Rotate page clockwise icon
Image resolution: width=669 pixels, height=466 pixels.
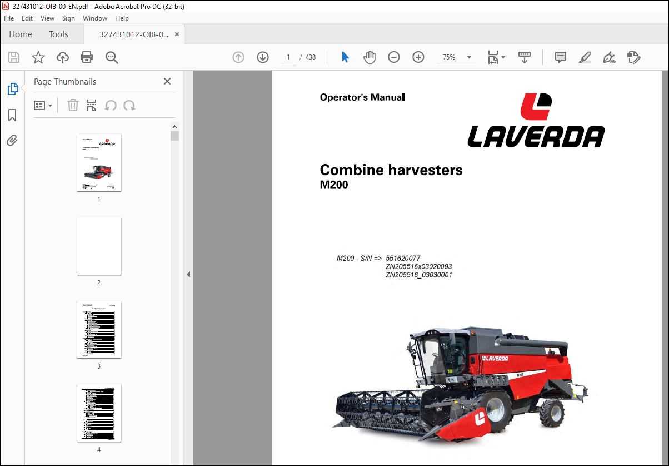(x=129, y=105)
